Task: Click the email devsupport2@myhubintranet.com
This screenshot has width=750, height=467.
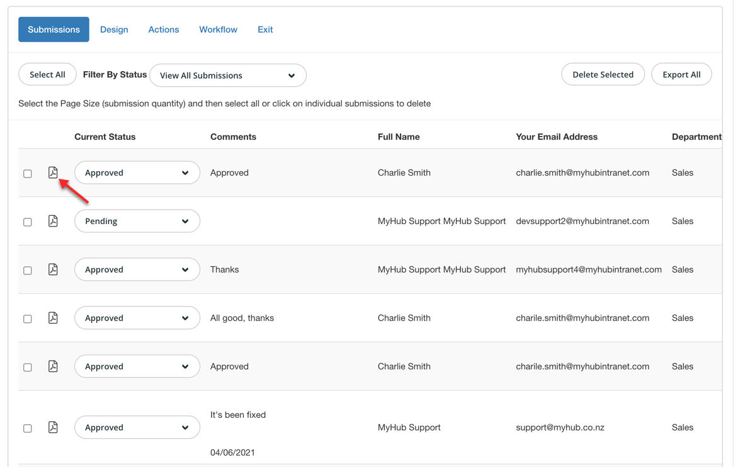Action: 582,221
